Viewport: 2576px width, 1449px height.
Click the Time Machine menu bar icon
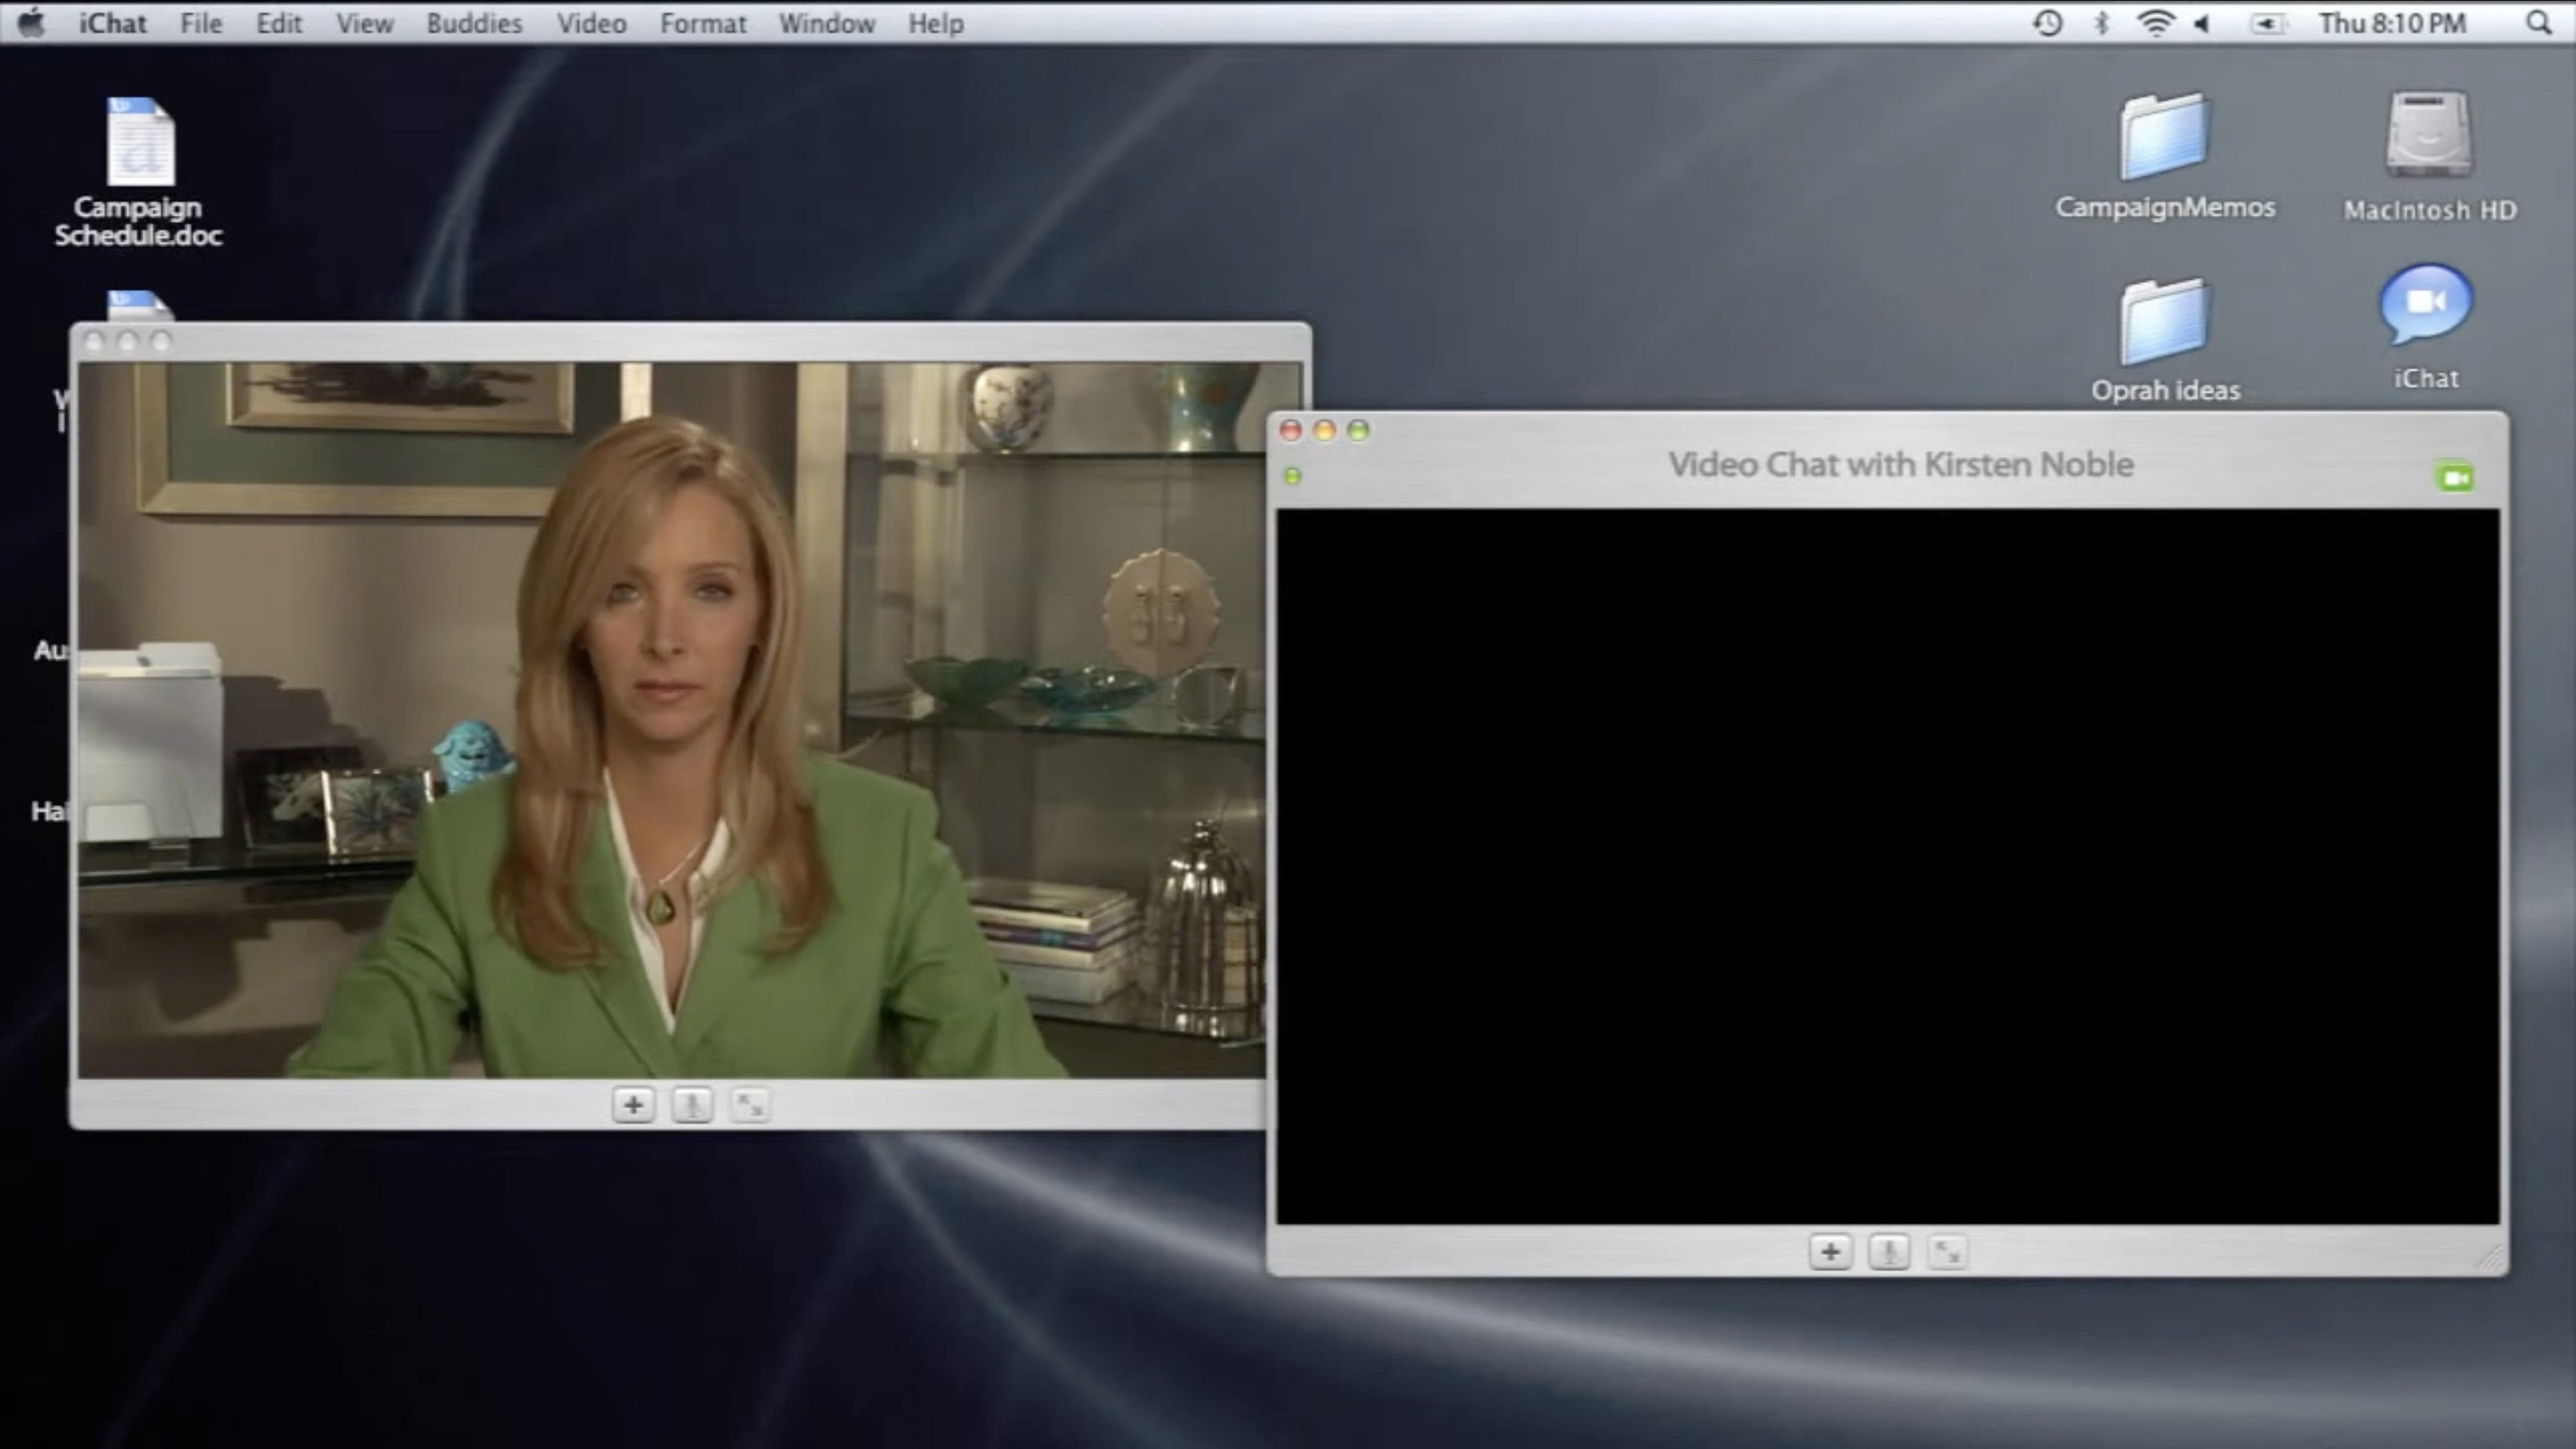[2047, 23]
